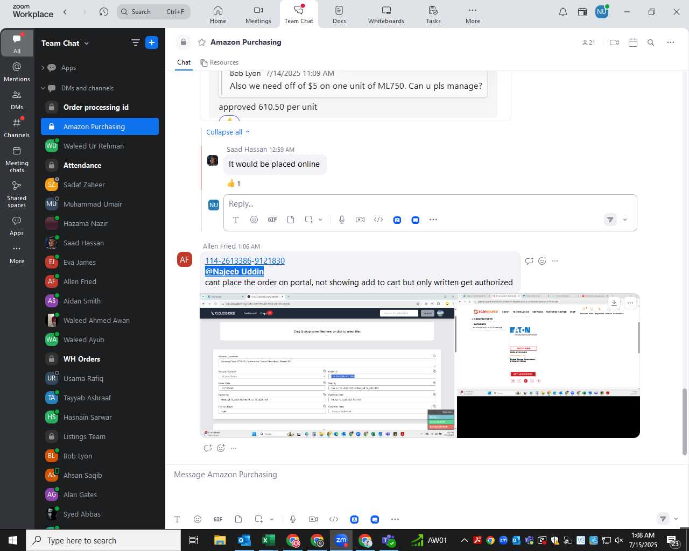Open Channels in the sidebar
Screen dimensions: 689x551
coord(17,128)
